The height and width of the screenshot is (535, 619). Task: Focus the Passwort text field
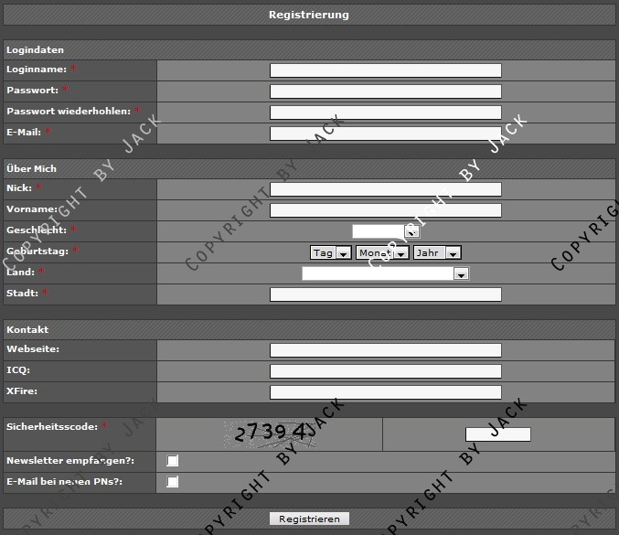click(x=385, y=91)
